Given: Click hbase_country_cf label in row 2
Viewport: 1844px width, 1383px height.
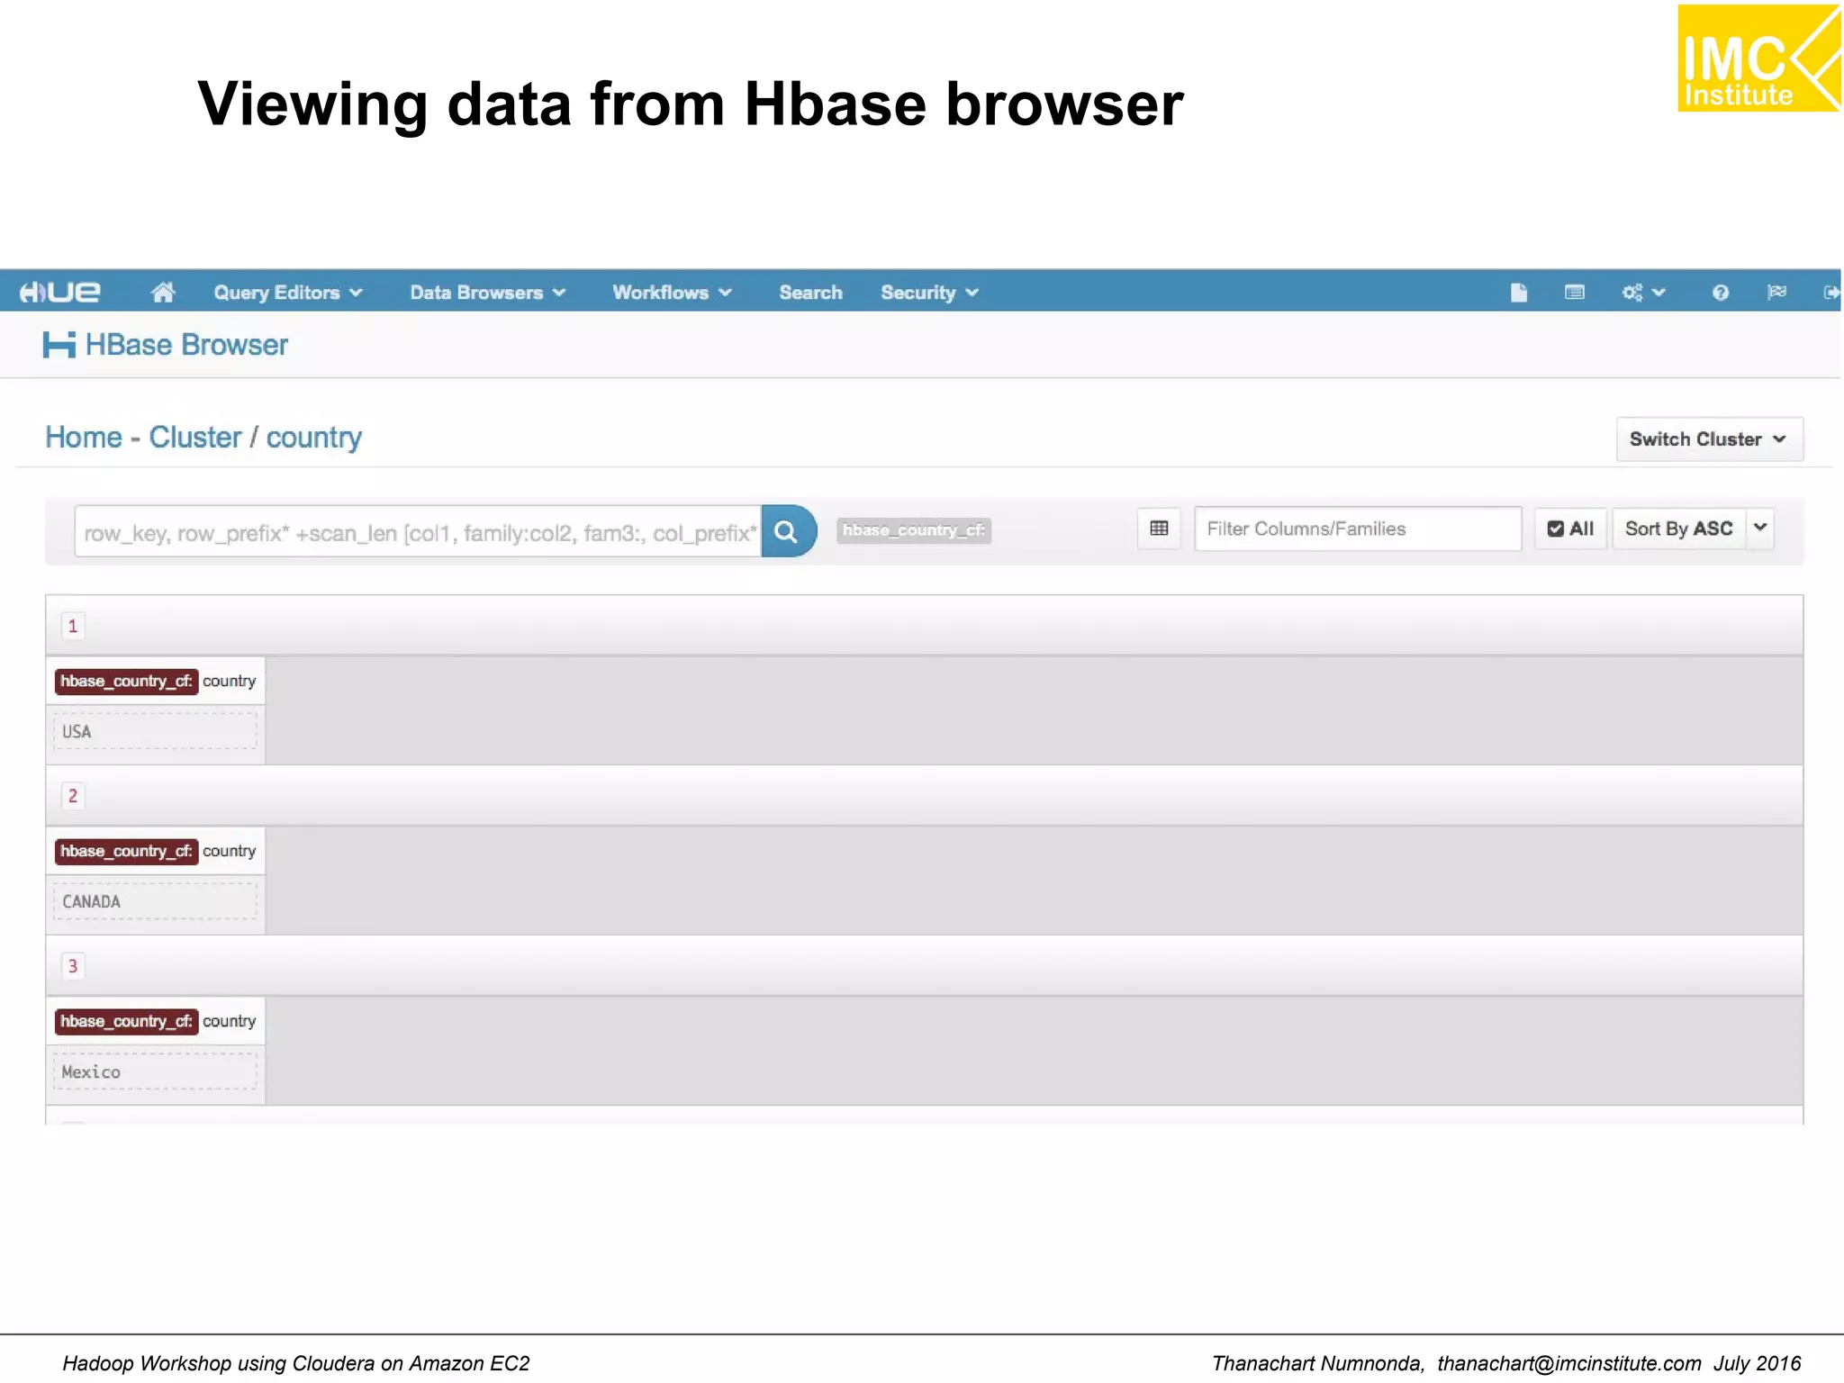Looking at the screenshot, I should 126,852.
